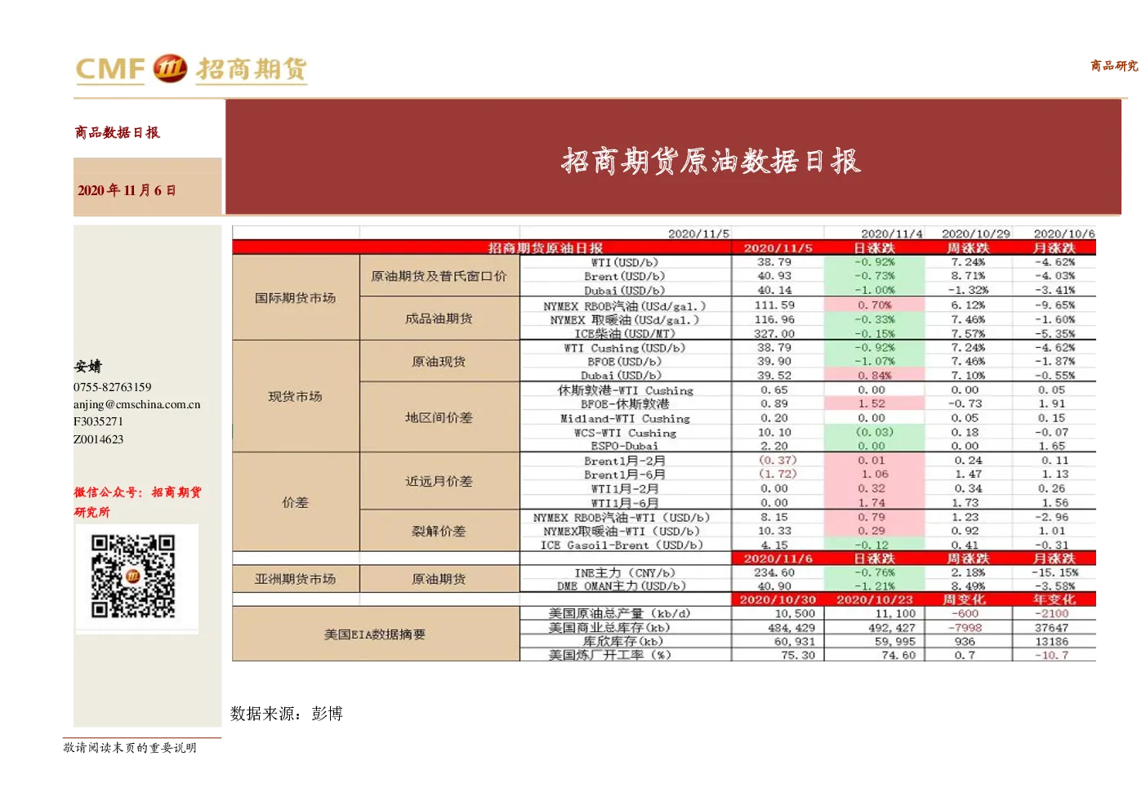
Task: Click the email anjing@cmschina.com.cn
Action: (136, 404)
